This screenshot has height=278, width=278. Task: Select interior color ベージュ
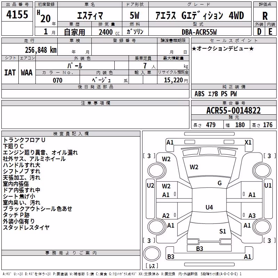(x=101, y=80)
